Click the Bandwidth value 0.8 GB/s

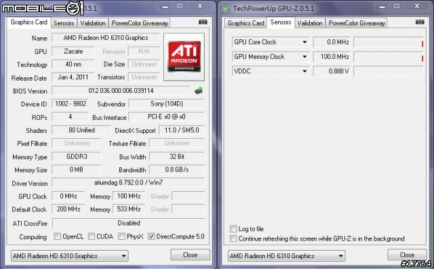[x=177, y=169]
